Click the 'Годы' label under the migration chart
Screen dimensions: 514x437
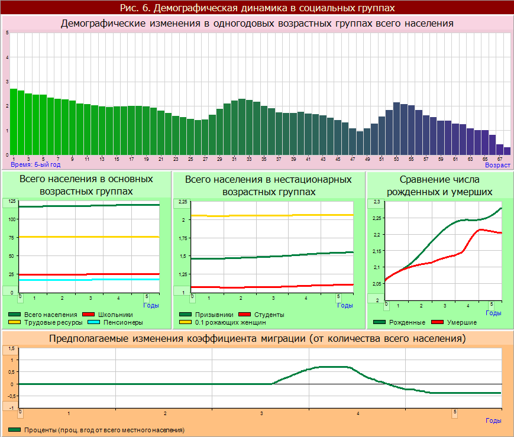click(493, 420)
